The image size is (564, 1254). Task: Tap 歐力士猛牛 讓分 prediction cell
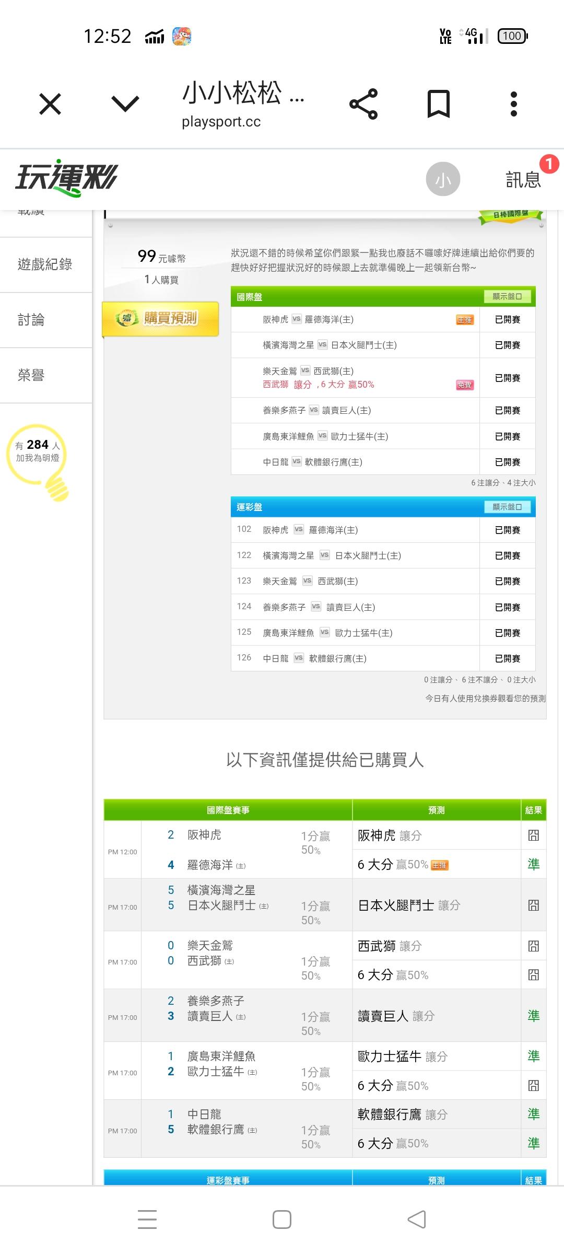[x=437, y=1056]
